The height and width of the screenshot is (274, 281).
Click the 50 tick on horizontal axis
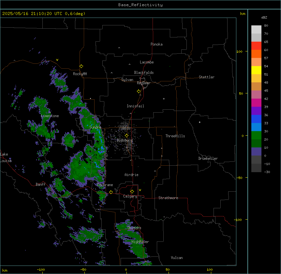(x=168, y=269)
